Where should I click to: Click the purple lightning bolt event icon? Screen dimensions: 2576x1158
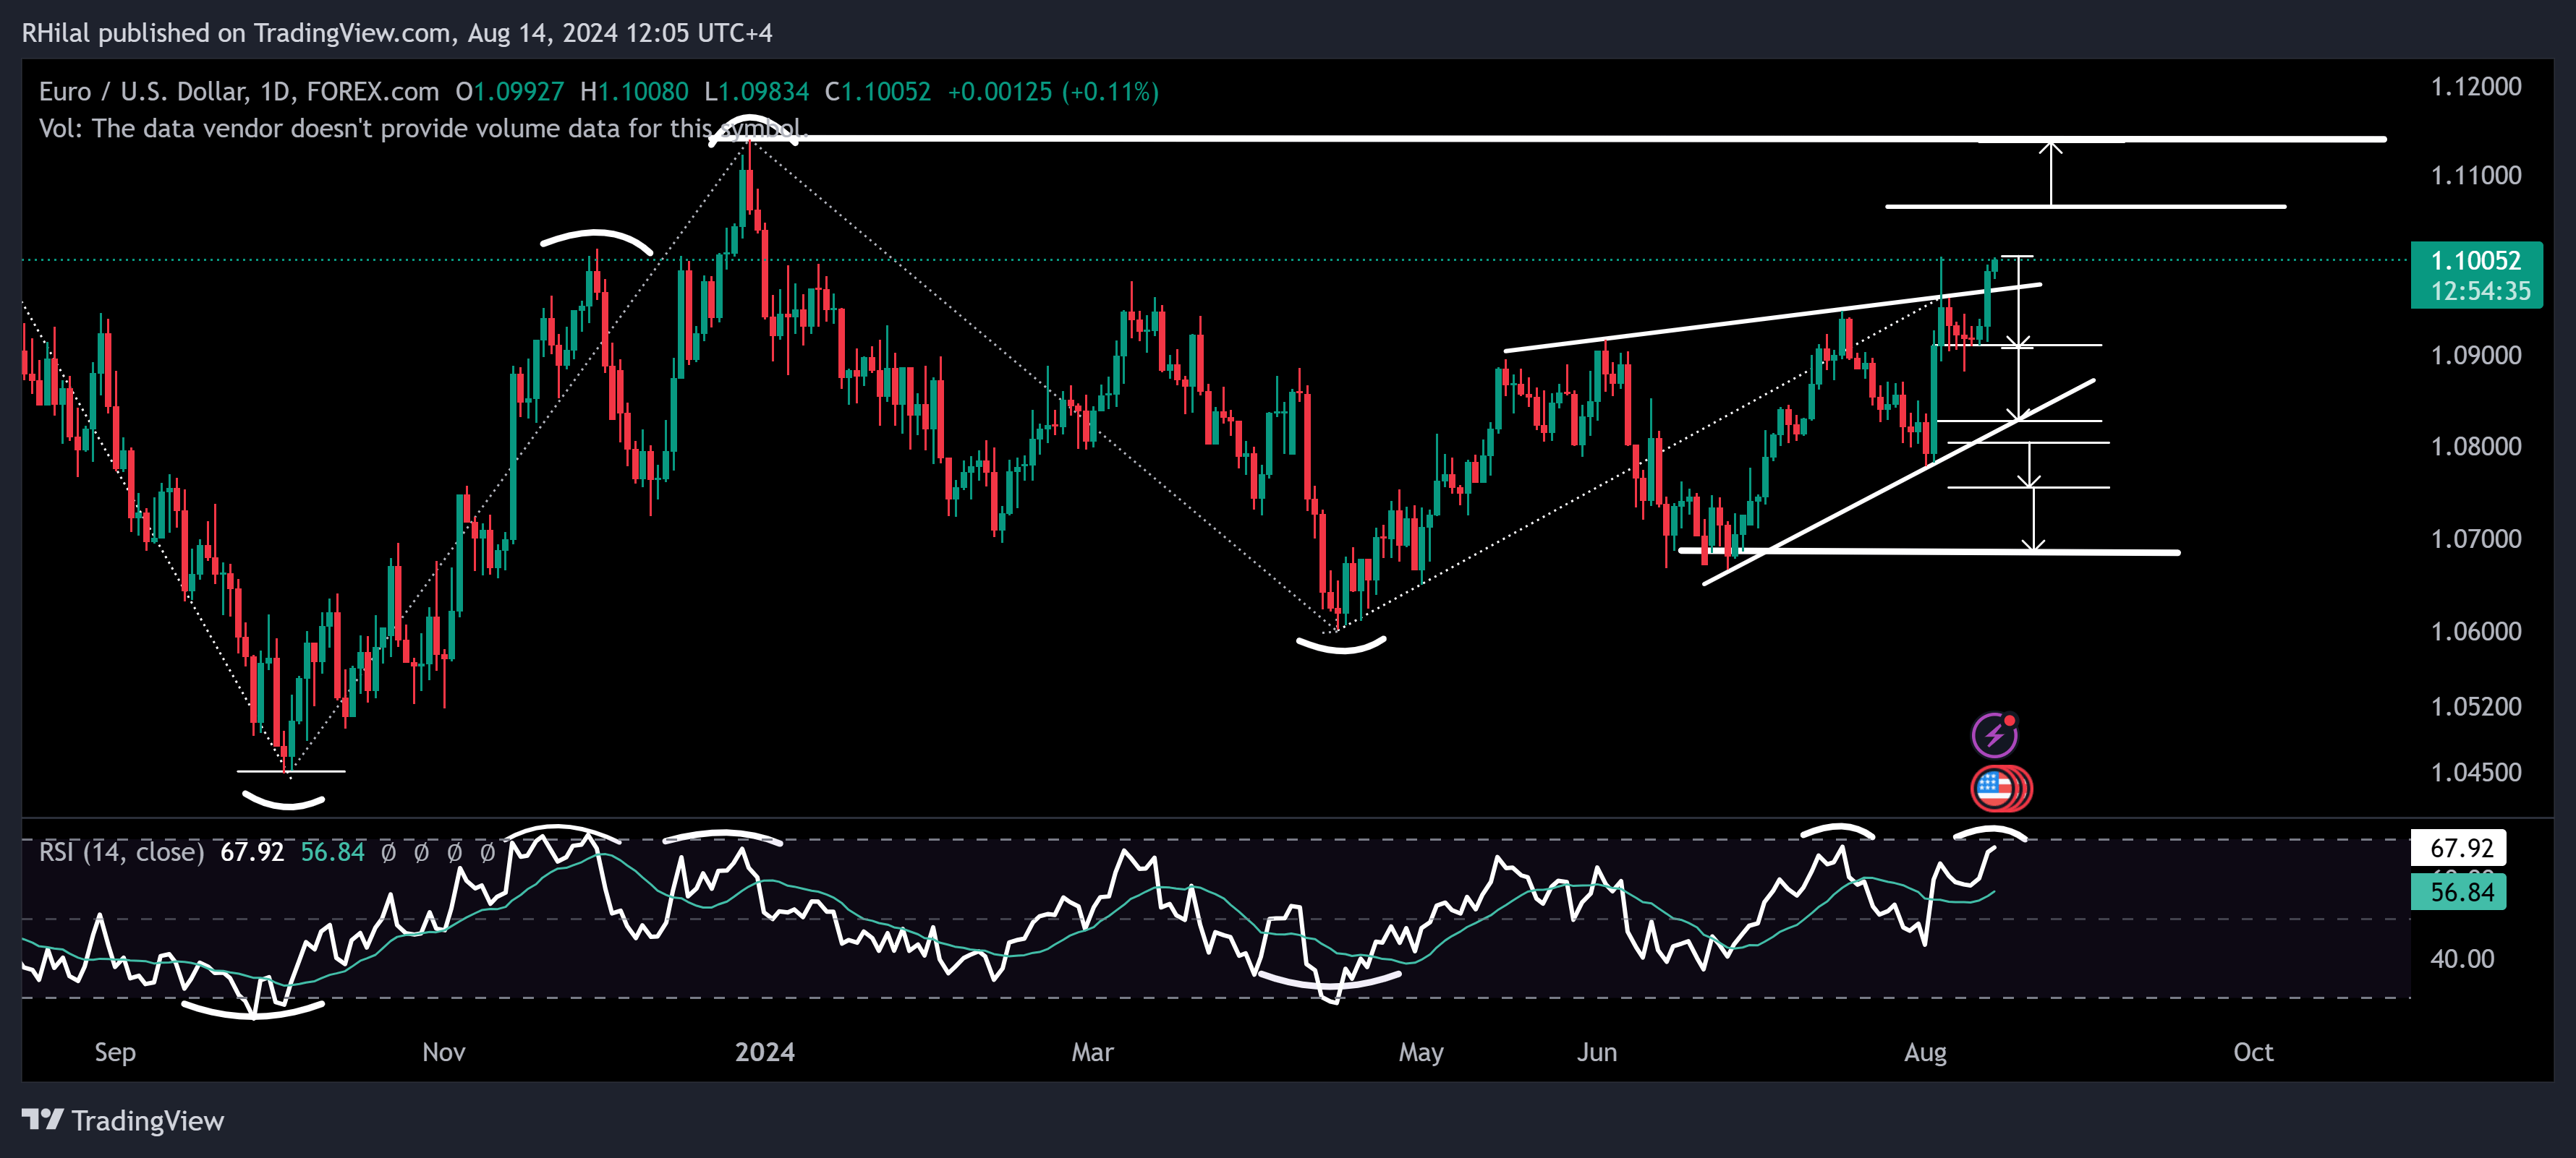pyautogui.click(x=1994, y=737)
